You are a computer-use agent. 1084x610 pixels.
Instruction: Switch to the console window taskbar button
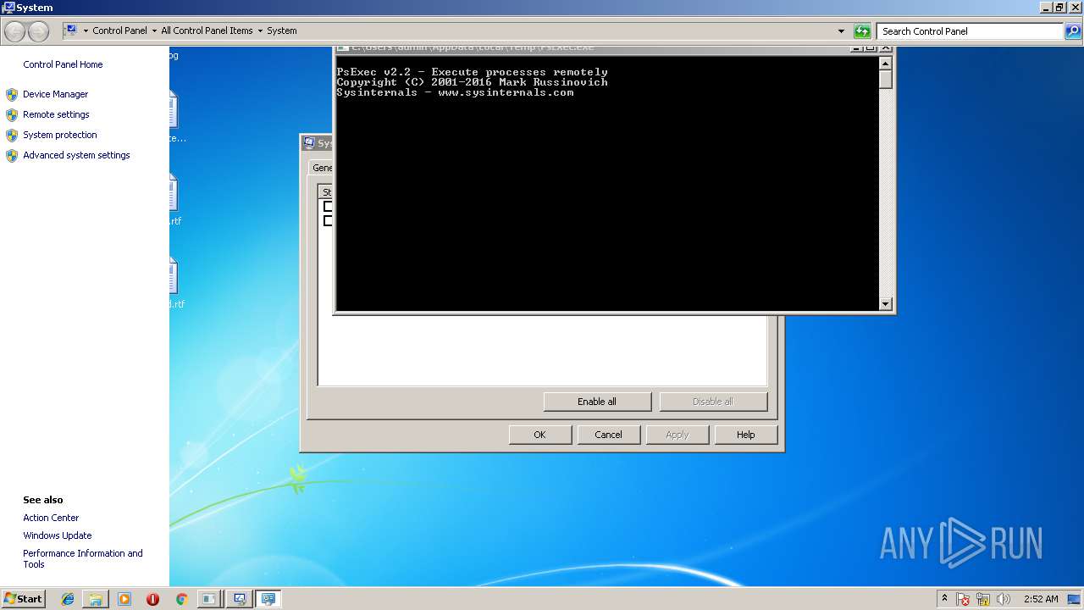coord(208,599)
